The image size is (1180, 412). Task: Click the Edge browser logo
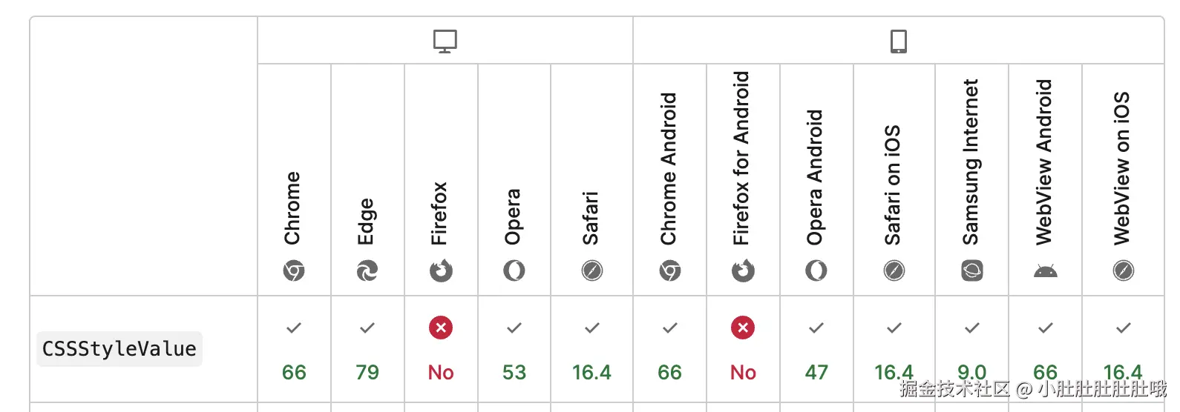click(367, 271)
